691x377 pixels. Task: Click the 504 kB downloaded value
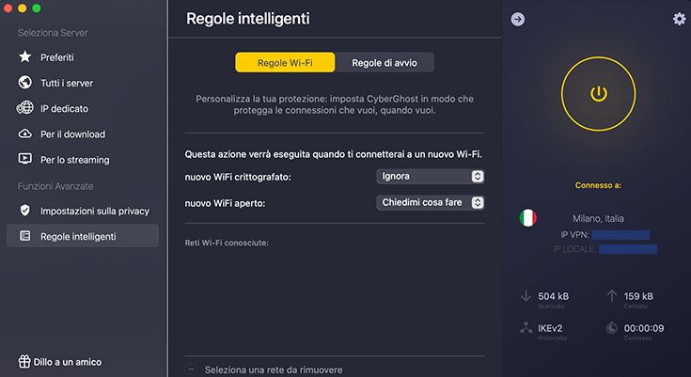coord(553,296)
